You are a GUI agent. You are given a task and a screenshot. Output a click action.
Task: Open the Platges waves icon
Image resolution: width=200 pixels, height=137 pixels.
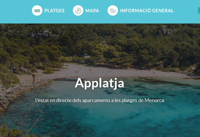coord(37,10)
